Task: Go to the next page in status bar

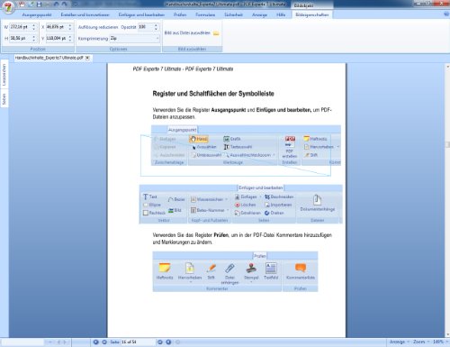Action: (x=160, y=342)
